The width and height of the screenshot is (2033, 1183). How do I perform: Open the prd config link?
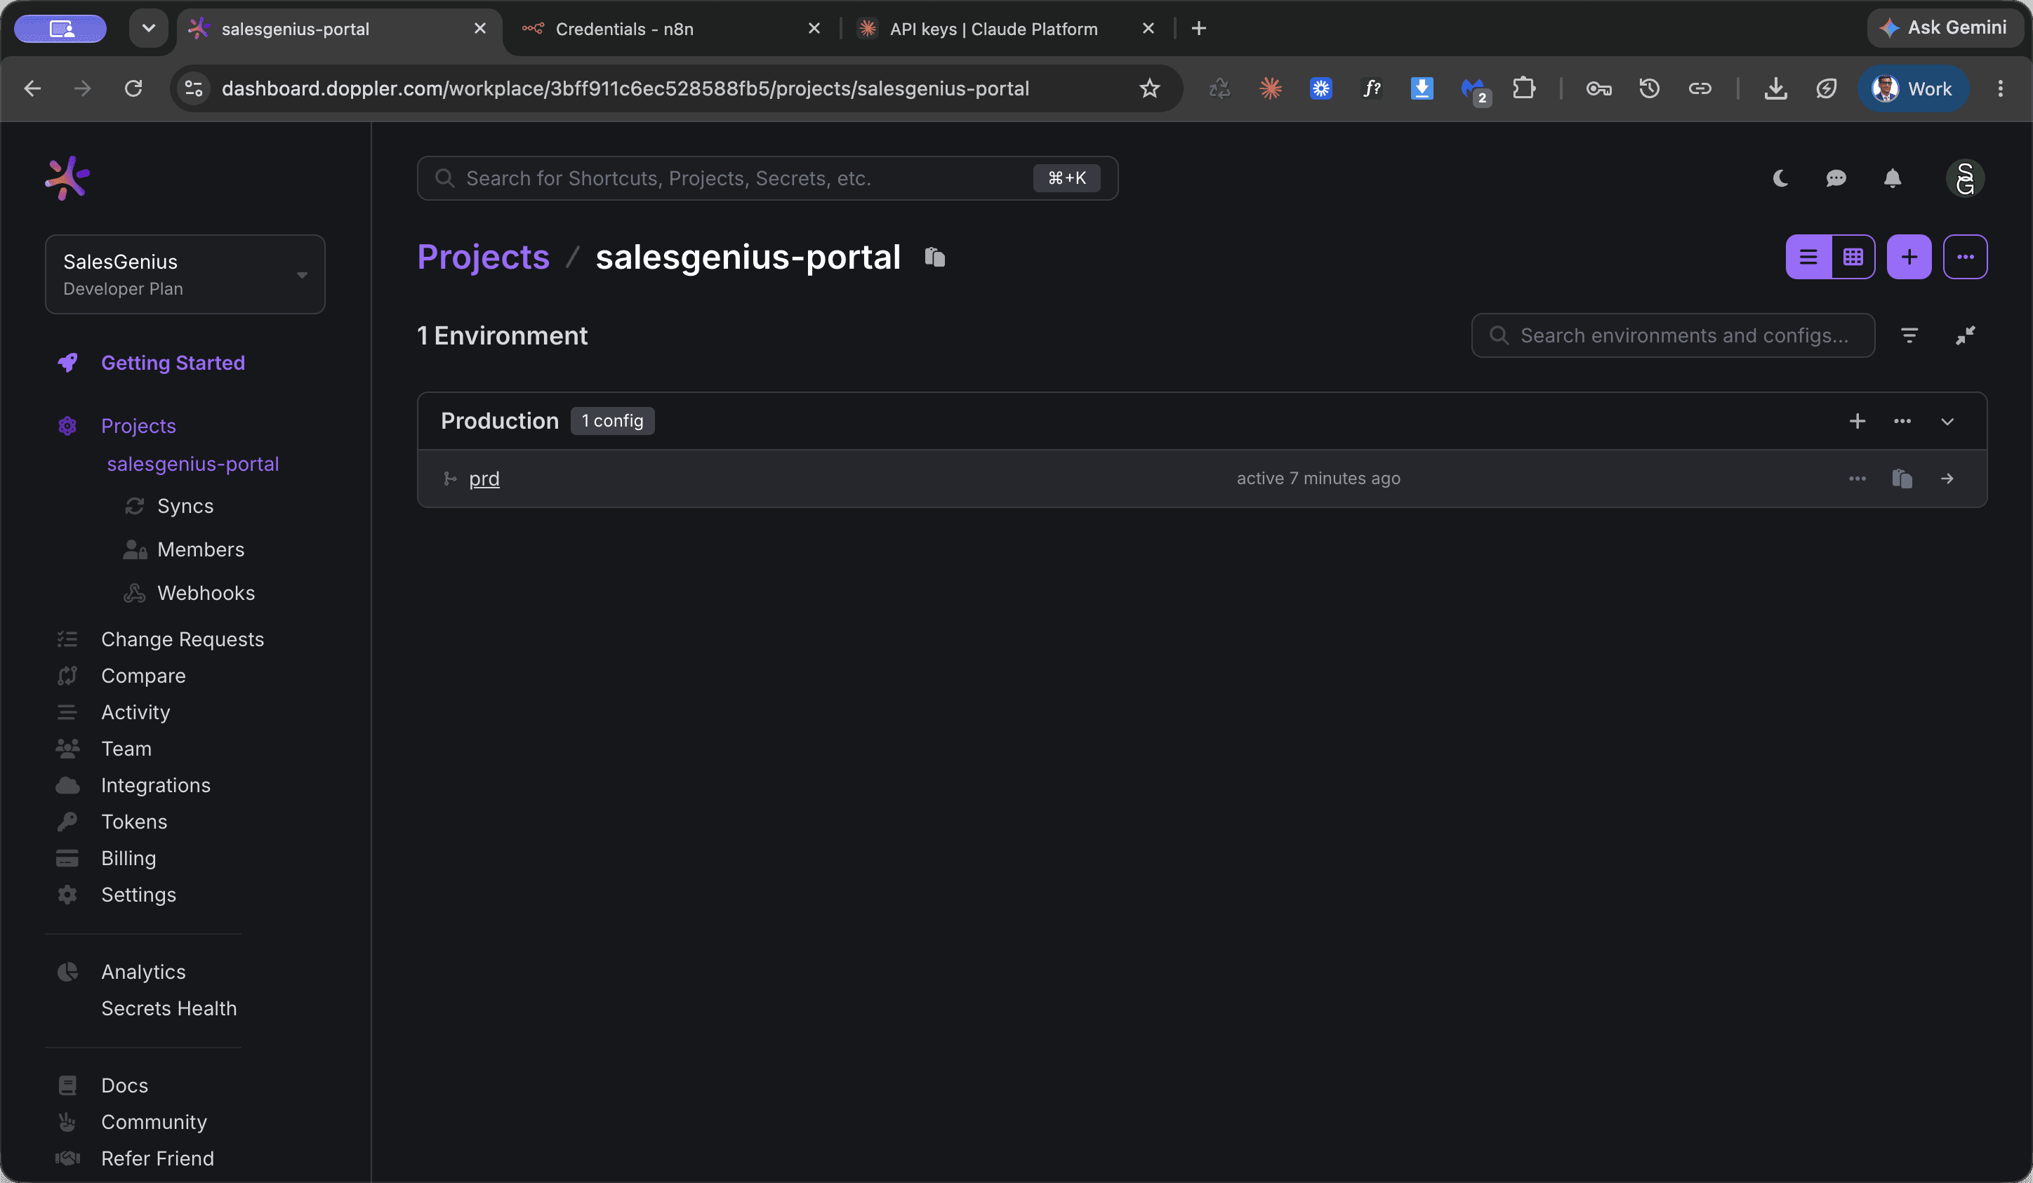pos(484,479)
